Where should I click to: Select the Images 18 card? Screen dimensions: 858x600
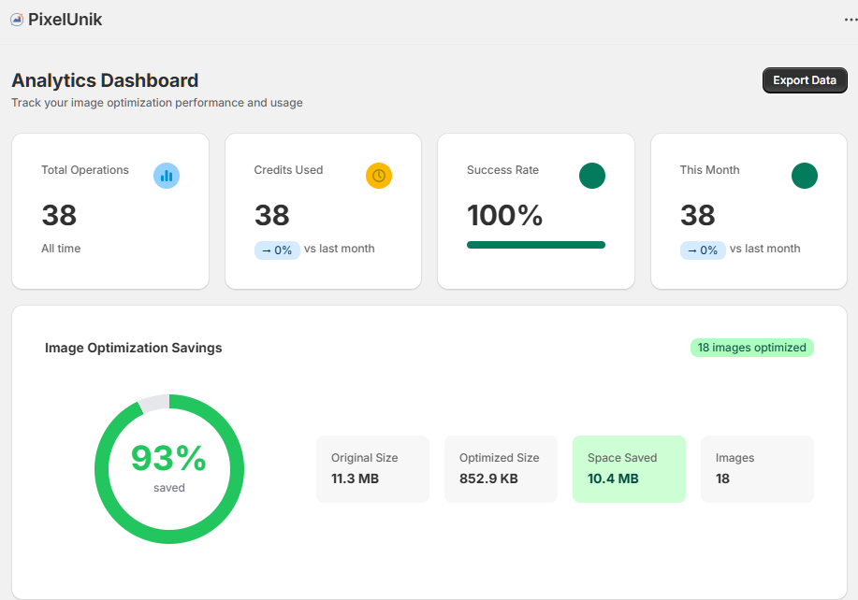757,469
